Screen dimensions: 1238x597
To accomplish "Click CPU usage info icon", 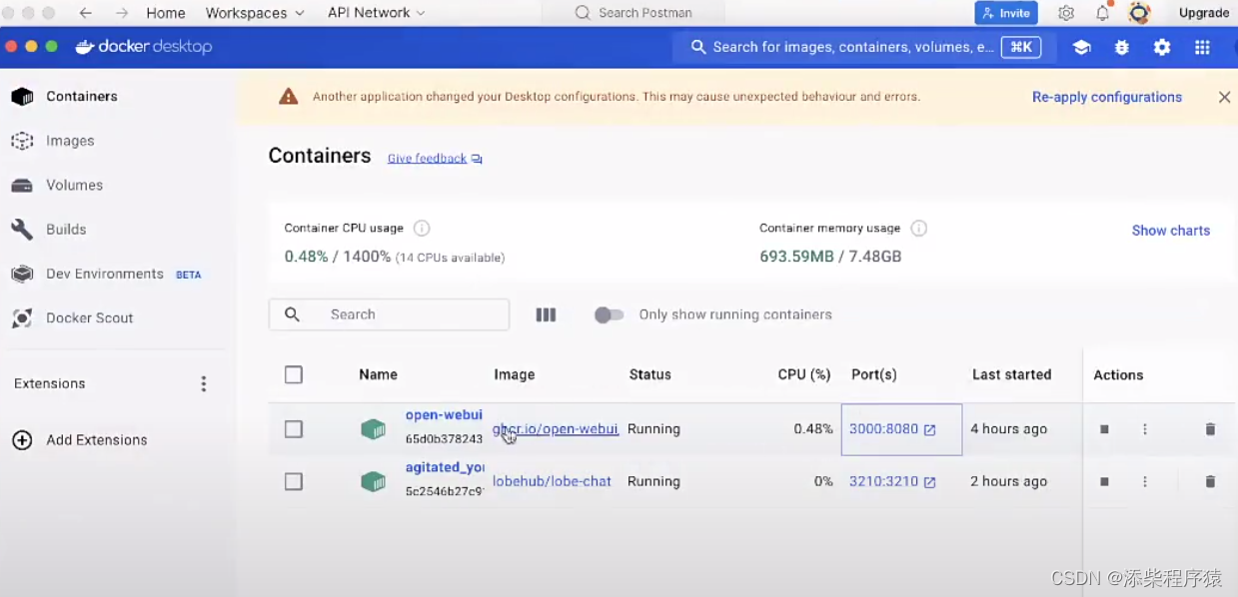I will (x=422, y=229).
